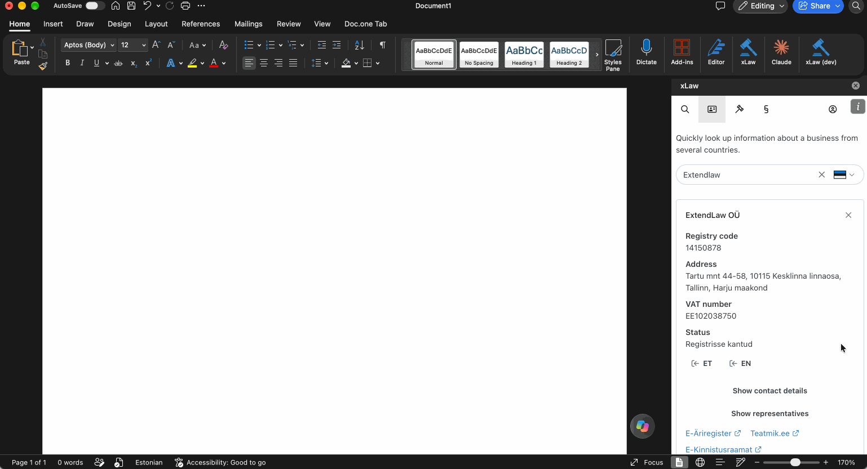Toggle bold formatting
The image size is (867, 469).
(x=68, y=63)
